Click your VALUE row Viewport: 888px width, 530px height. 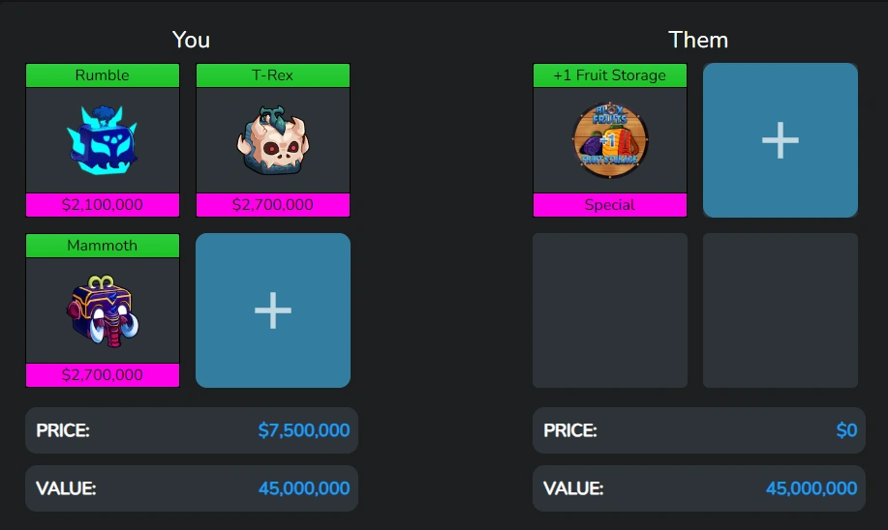tap(192, 488)
